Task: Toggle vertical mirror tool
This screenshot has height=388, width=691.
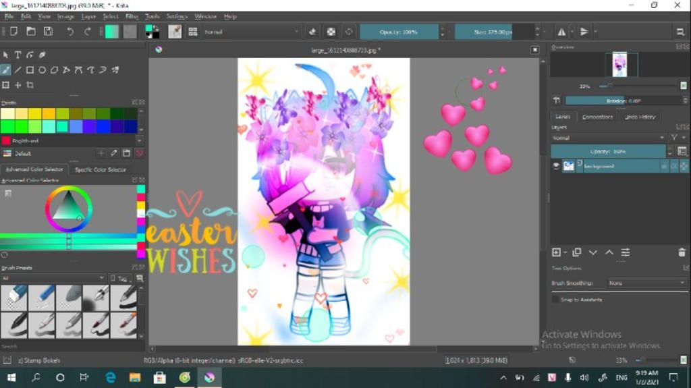Action: pyautogui.click(x=584, y=32)
